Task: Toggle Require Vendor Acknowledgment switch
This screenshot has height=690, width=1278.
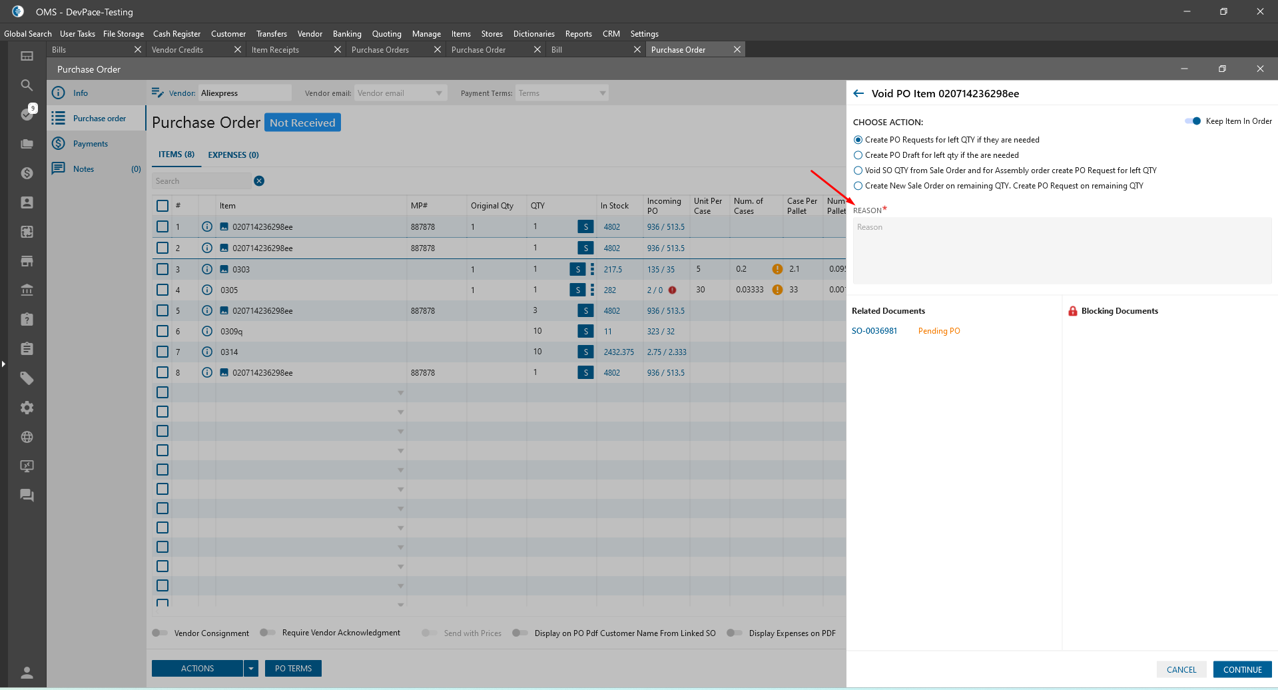Action: click(x=268, y=633)
